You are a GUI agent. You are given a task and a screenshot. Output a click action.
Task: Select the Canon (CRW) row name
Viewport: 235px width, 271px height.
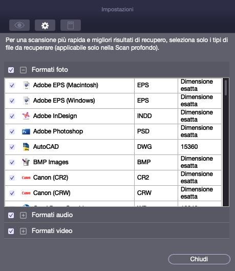pyautogui.click(x=52, y=193)
